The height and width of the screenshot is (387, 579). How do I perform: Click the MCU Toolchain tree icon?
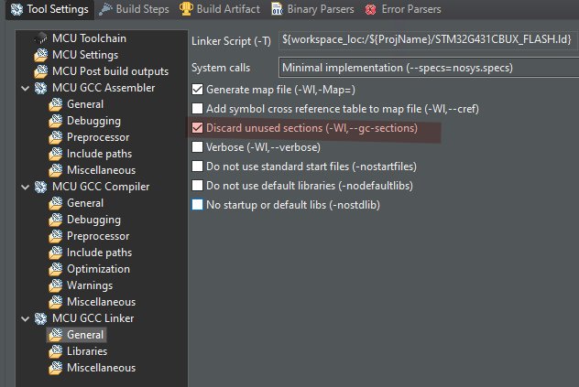pos(39,38)
